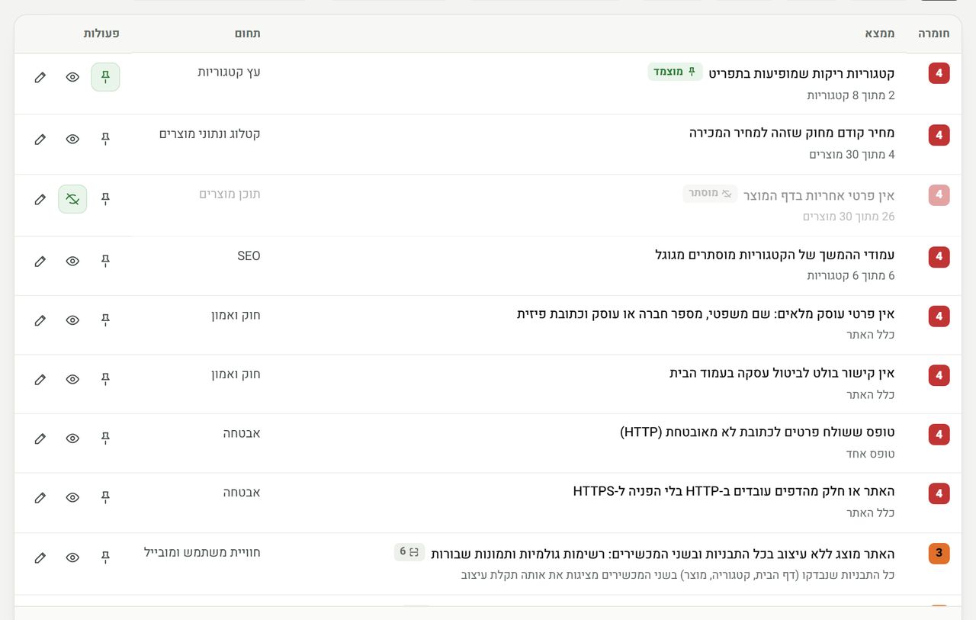Image resolution: width=976 pixels, height=620 pixels.
Task: Hide the finding "קטגוריות ריקות שמופיעות בתפריט"
Action: pyautogui.click(x=72, y=77)
